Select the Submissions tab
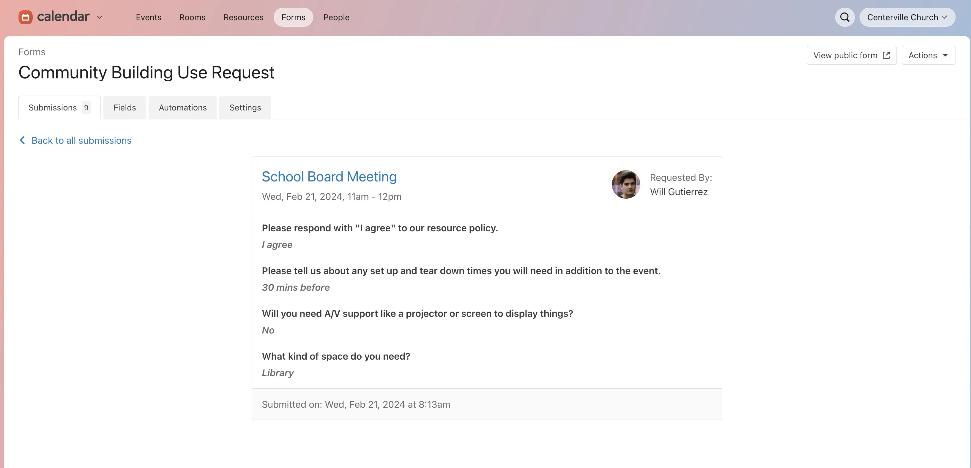The image size is (971, 468). coord(53,107)
